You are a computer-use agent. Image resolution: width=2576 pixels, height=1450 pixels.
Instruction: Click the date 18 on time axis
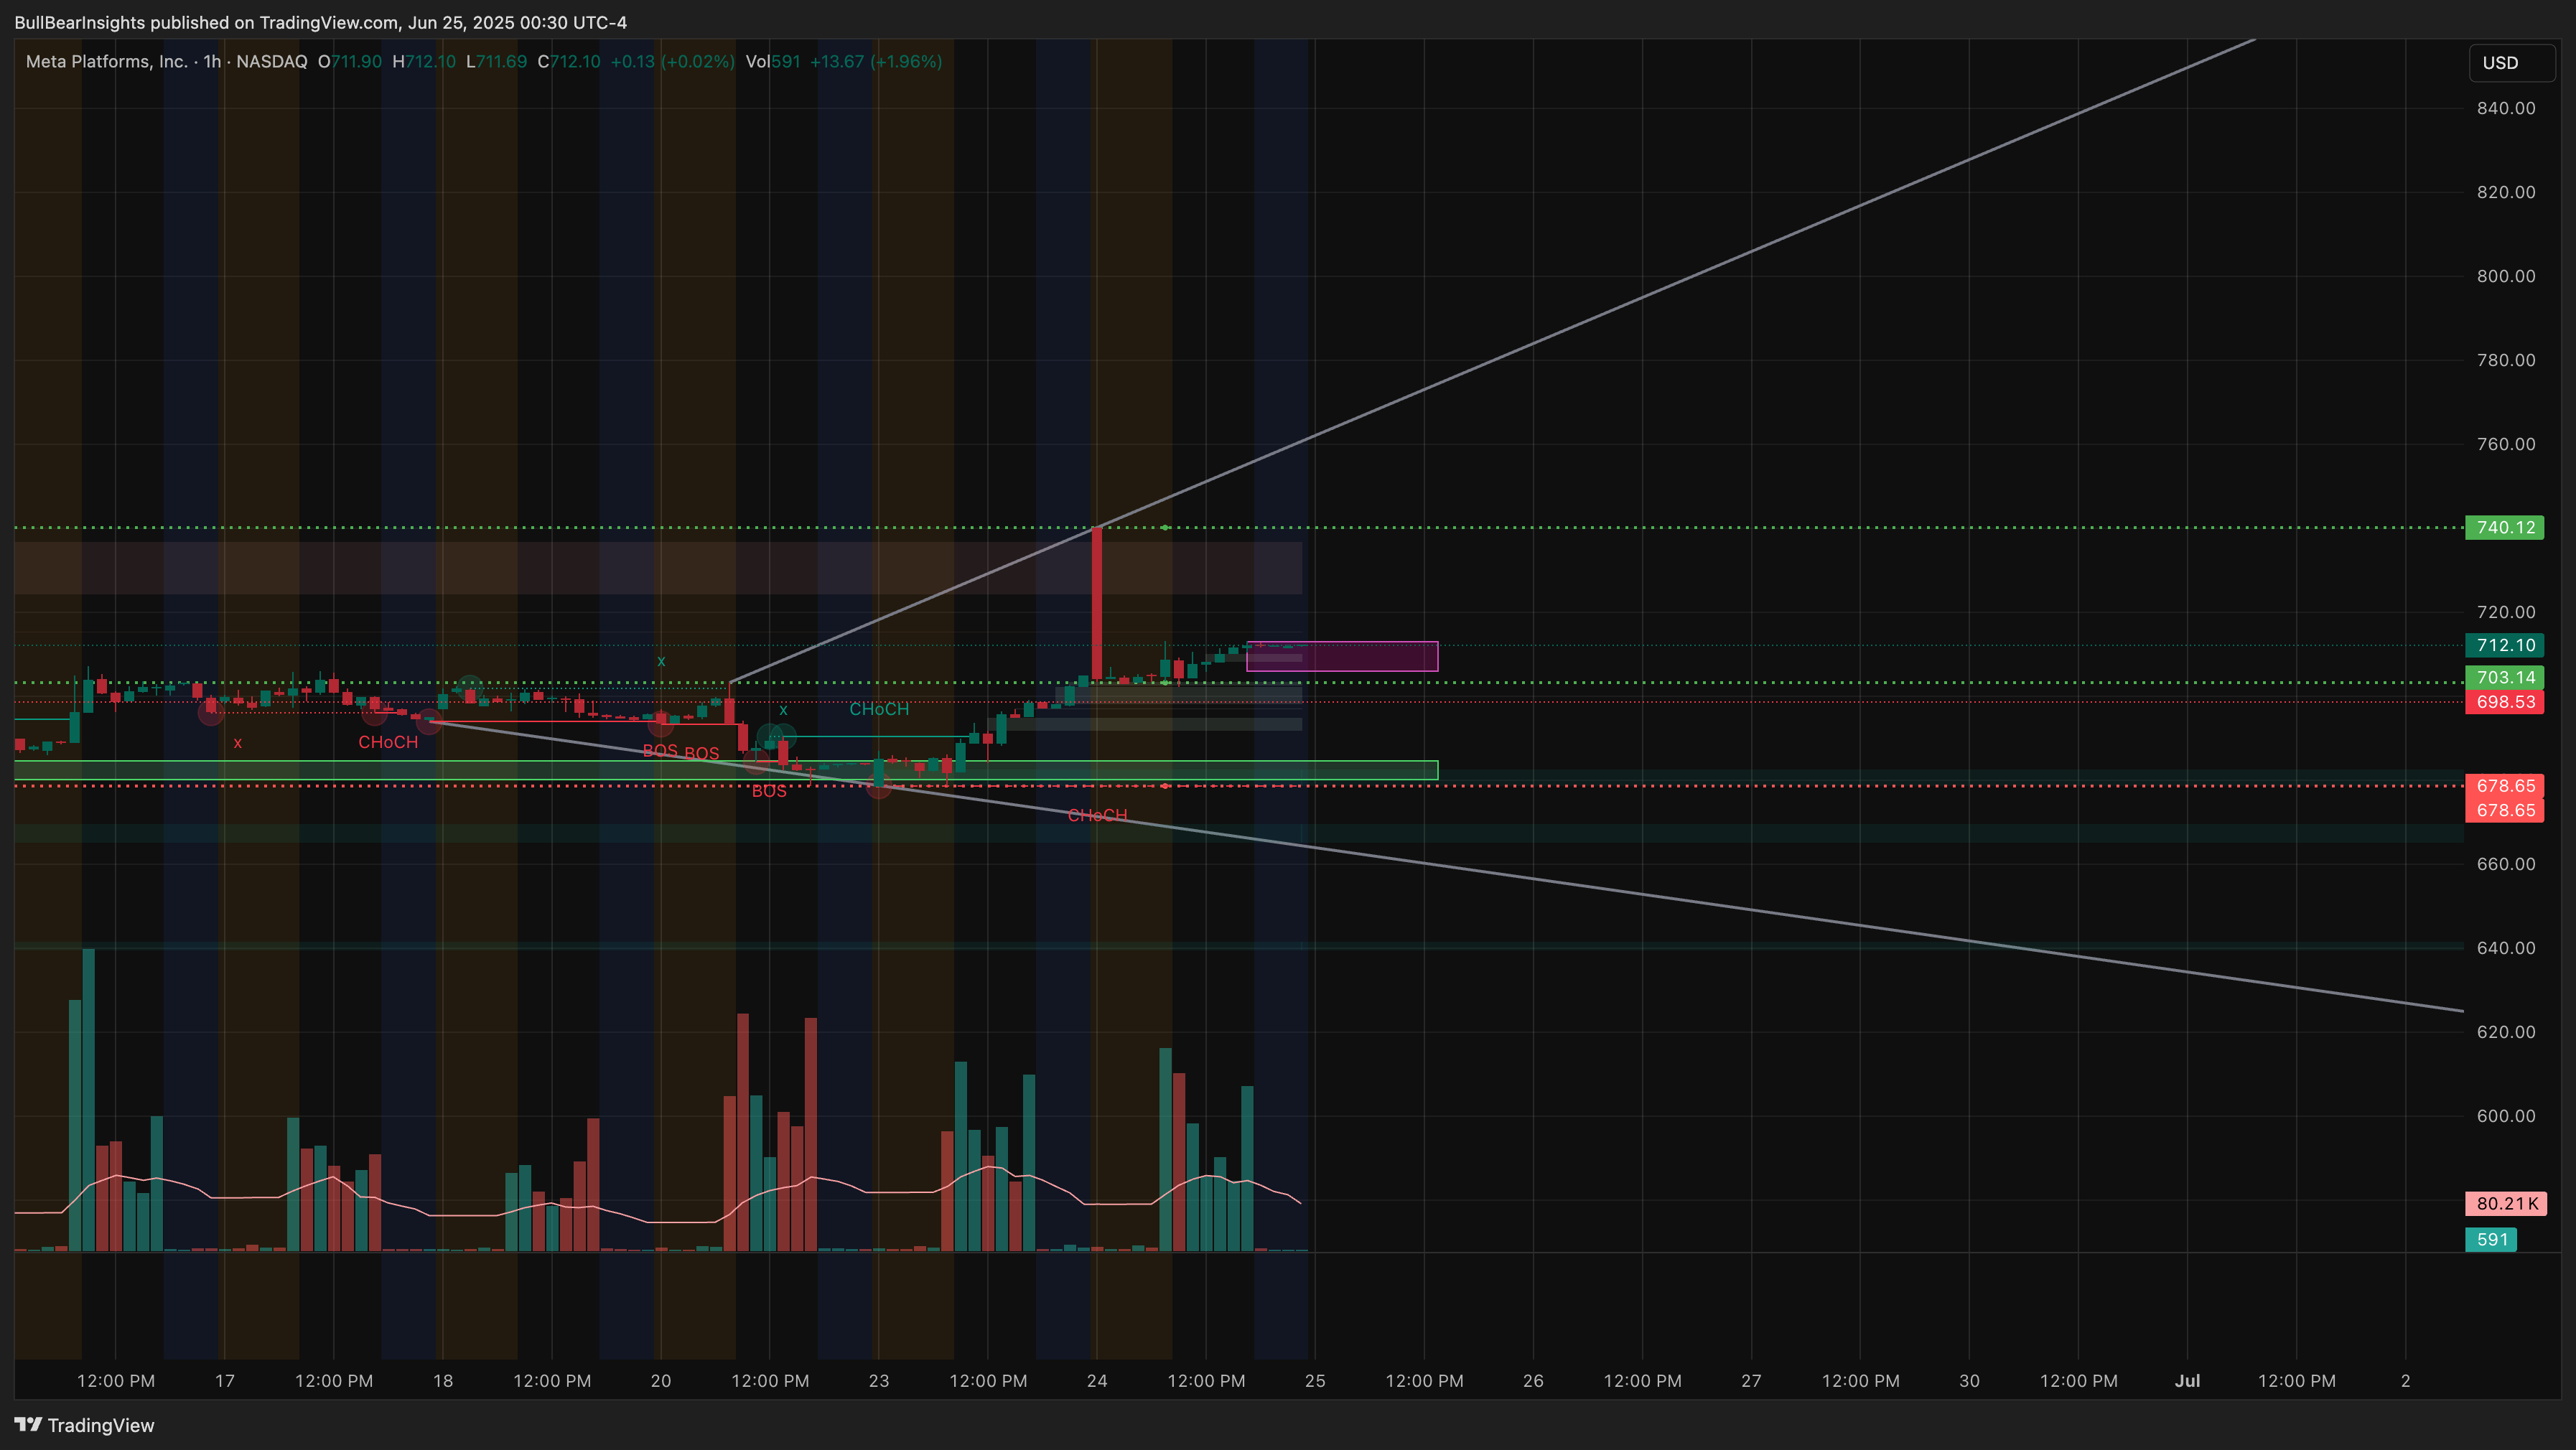[443, 1380]
